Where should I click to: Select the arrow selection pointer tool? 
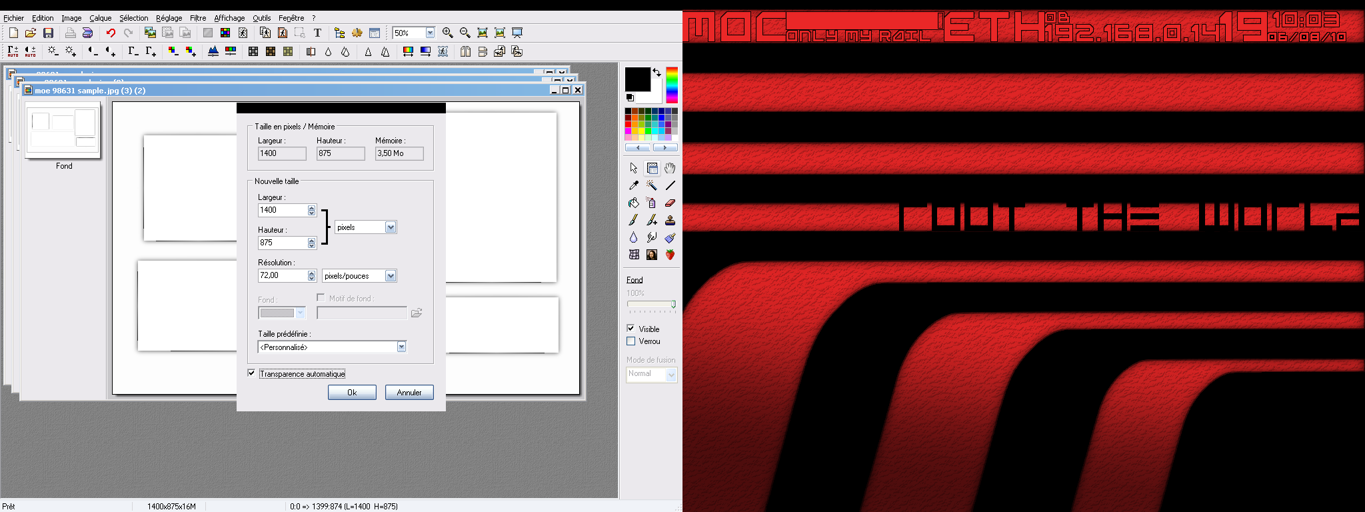(634, 168)
